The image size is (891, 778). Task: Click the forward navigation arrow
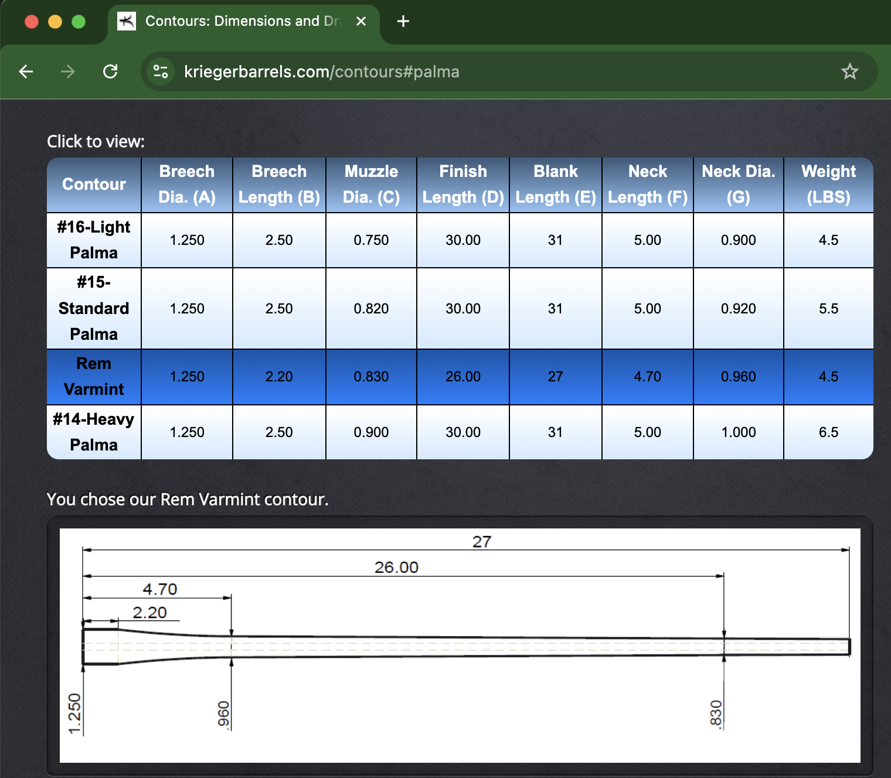[68, 71]
